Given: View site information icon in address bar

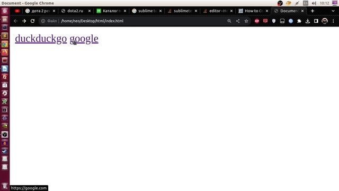Looking at the screenshot, I should [43, 21].
